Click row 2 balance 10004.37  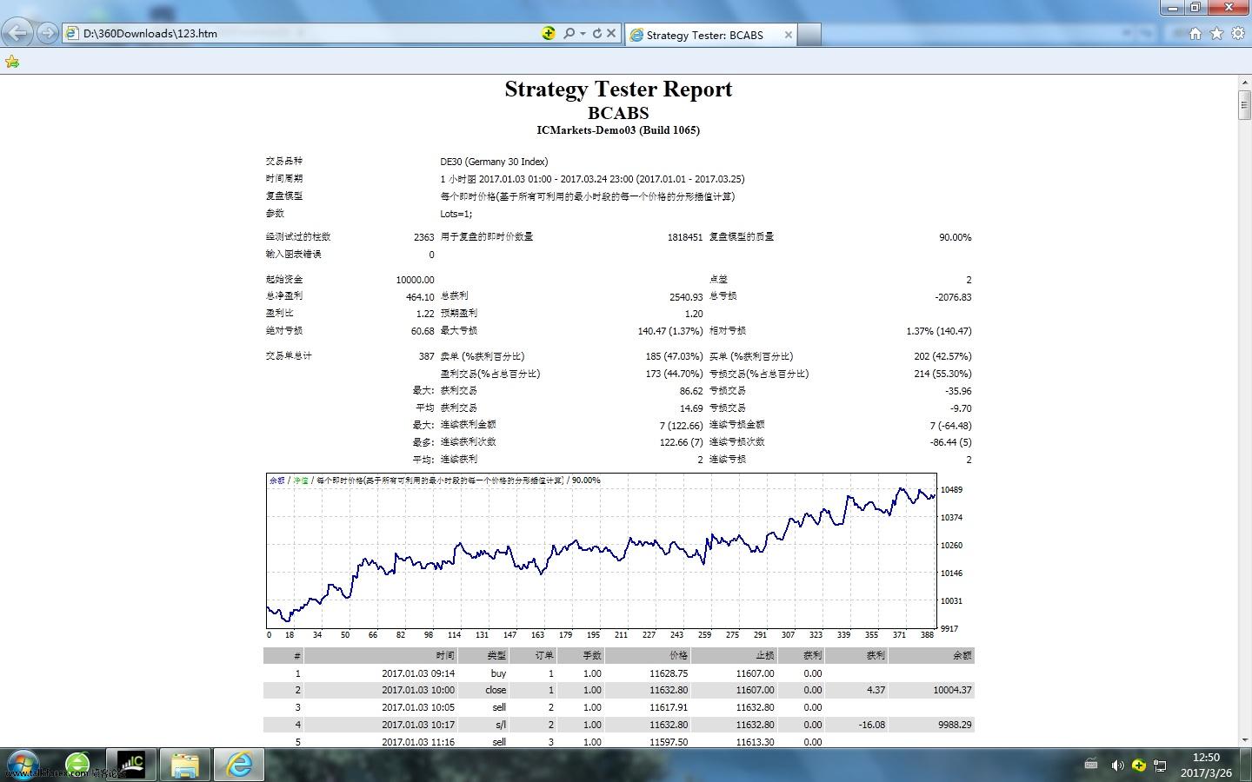pos(952,690)
